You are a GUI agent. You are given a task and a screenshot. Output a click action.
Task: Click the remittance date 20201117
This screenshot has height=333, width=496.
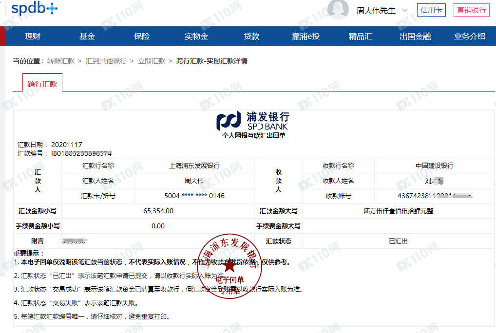tap(66, 145)
